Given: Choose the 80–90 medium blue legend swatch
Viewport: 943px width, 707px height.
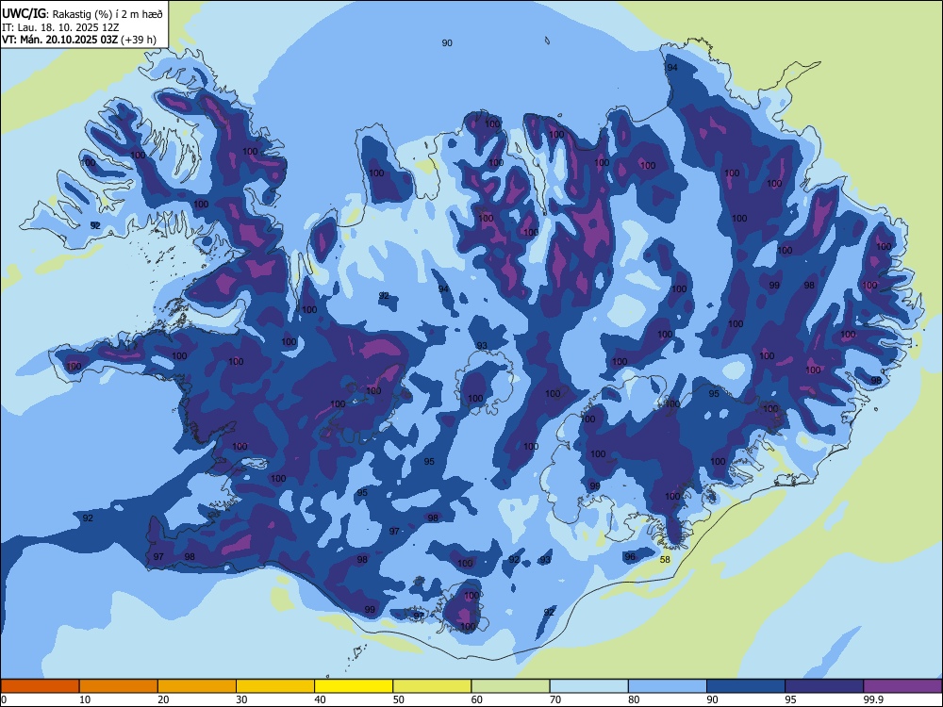Looking at the screenshot, I should pos(667,686).
